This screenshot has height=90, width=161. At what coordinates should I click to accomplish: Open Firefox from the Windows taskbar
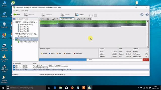click(x=72, y=88)
